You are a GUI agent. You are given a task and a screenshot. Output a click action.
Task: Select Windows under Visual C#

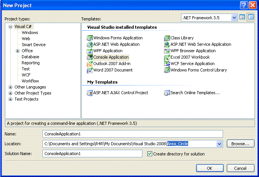tap(30, 33)
